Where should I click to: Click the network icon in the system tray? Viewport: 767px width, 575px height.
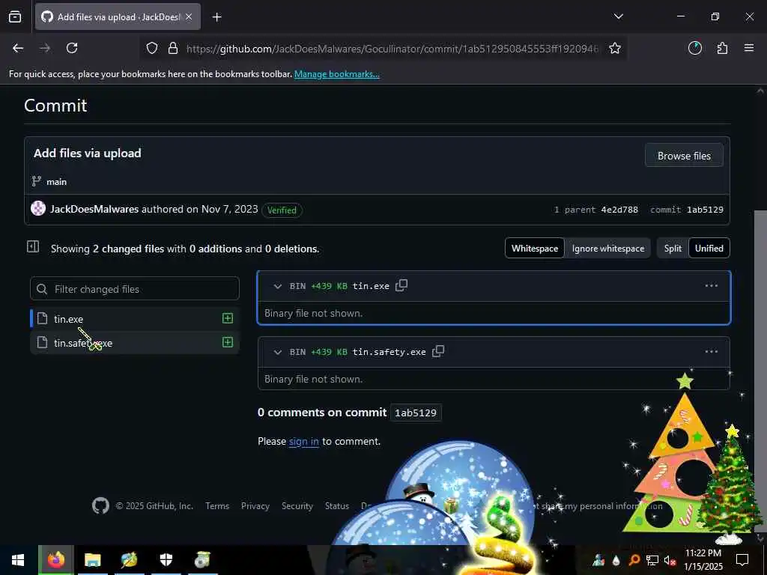click(x=652, y=560)
